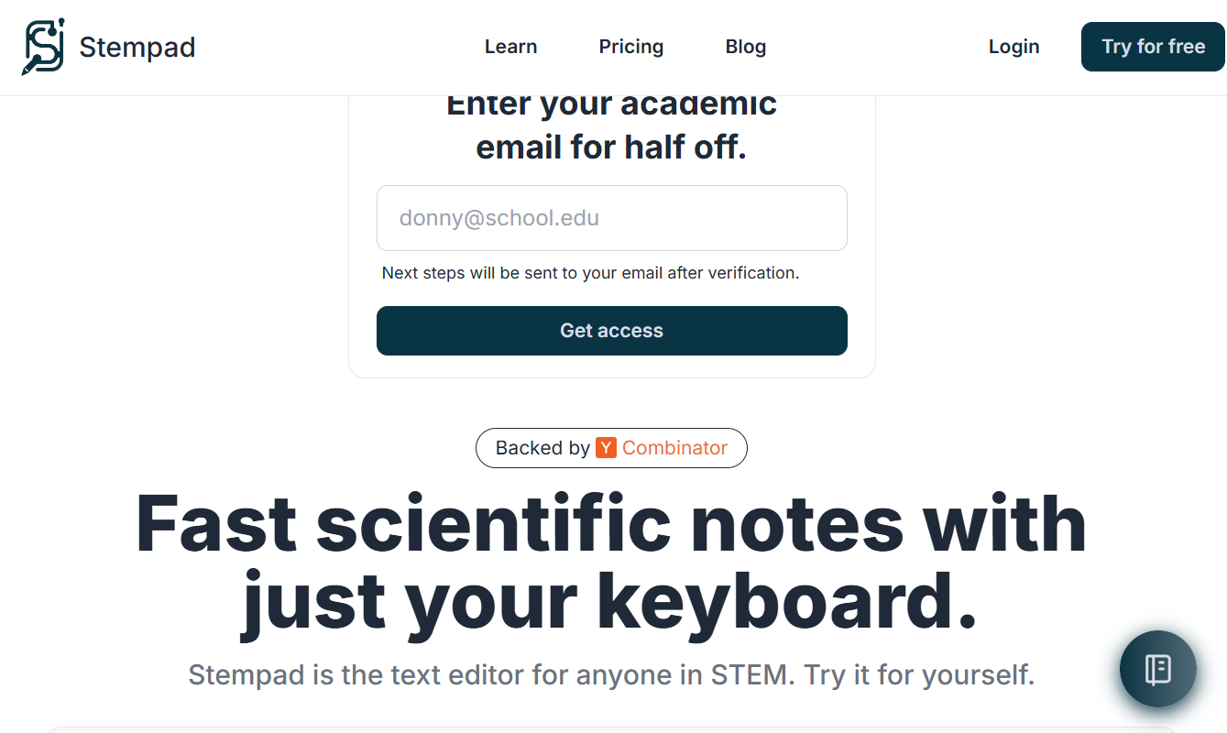Click the orange Y Combinator logo

[x=606, y=448]
